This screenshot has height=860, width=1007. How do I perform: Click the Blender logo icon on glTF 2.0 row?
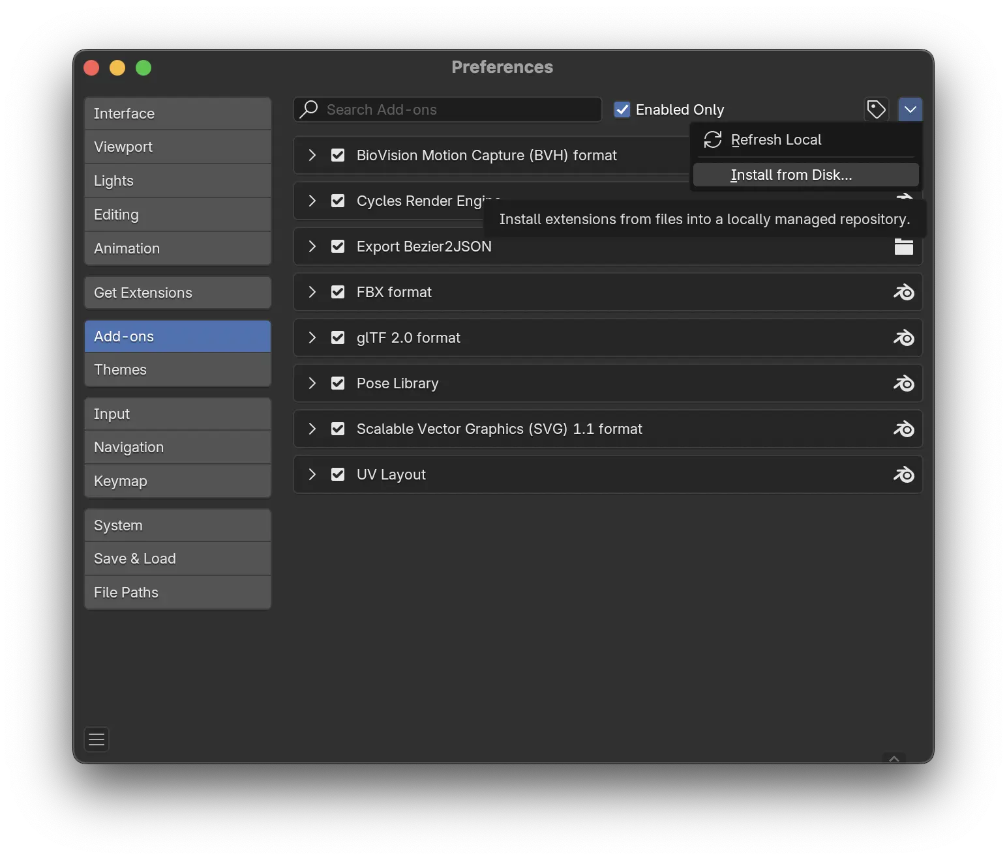tap(903, 338)
